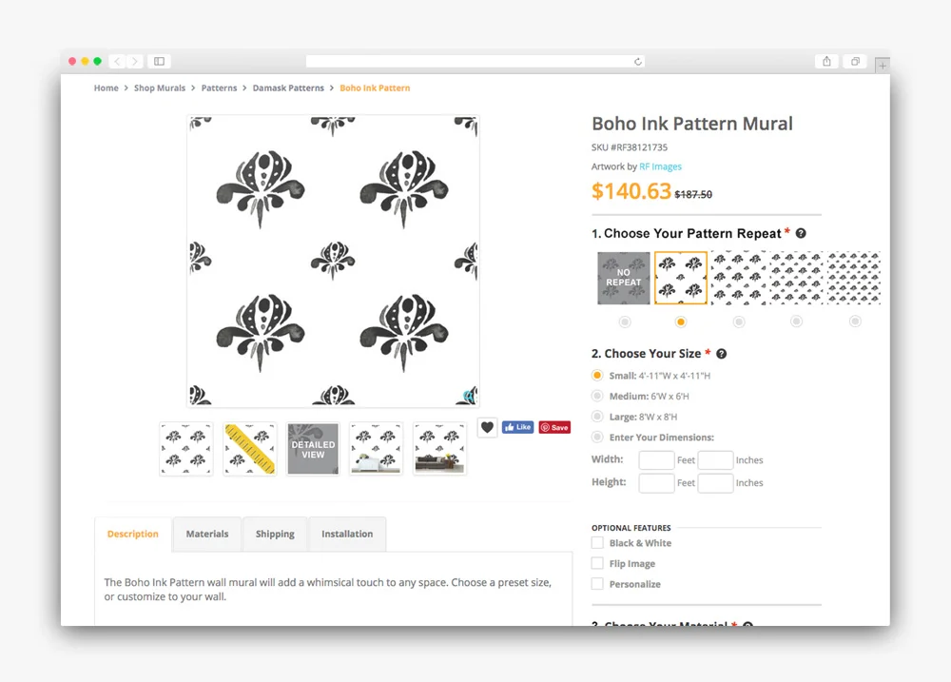Screen dimensions: 951x682
Task: Open Patterns breadcrumb link
Action: coord(219,88)
